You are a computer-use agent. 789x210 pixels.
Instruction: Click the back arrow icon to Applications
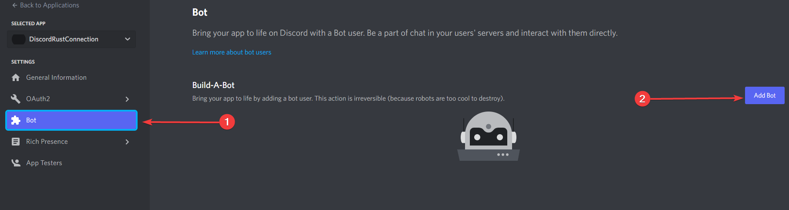tap(15, 5)
